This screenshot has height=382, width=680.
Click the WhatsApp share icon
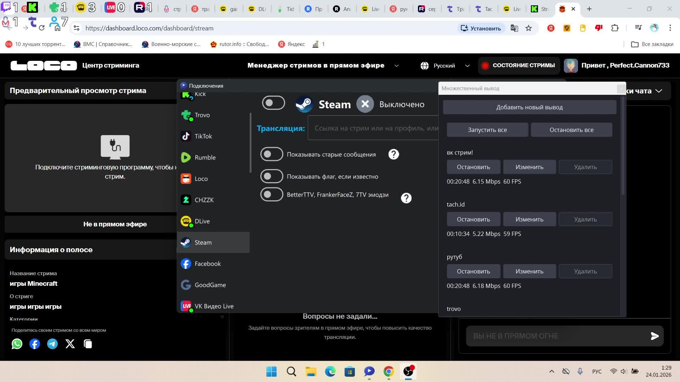17,344
